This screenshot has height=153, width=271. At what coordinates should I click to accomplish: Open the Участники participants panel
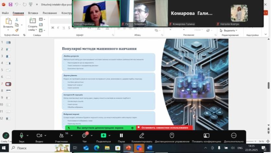click(x=61, y=136)
